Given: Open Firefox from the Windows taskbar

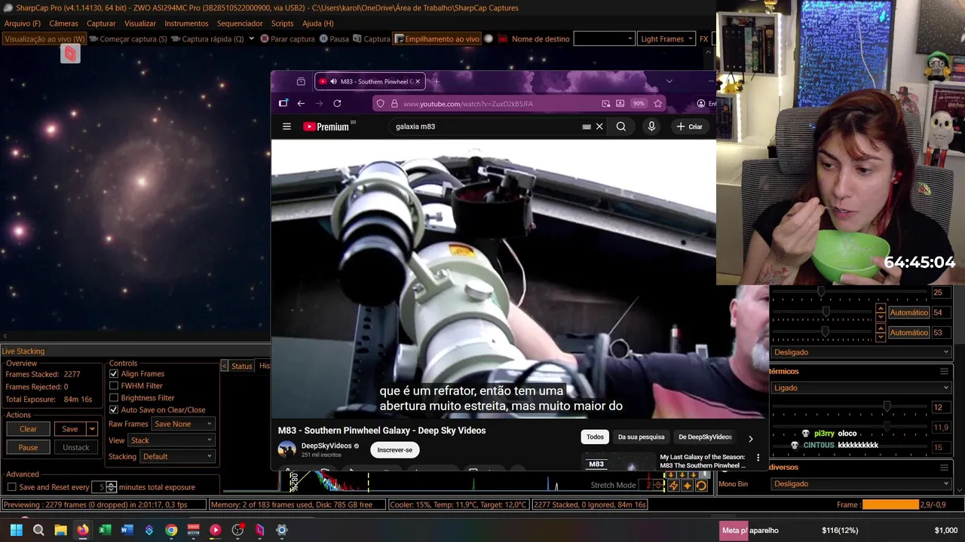Looking at the screenshot, I should click(x=83, y=530).
